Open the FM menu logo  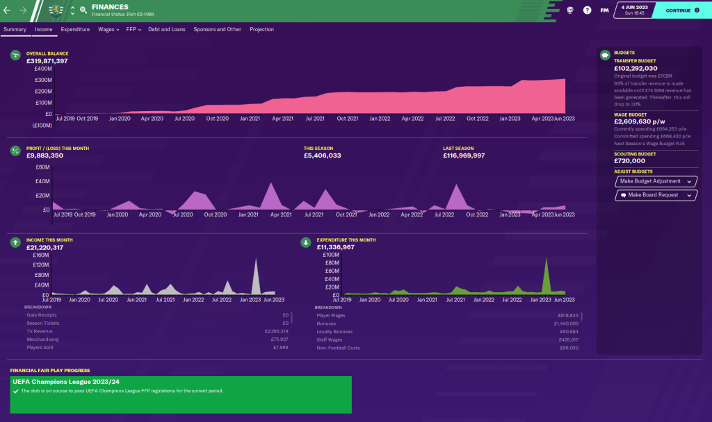[605, 10]
